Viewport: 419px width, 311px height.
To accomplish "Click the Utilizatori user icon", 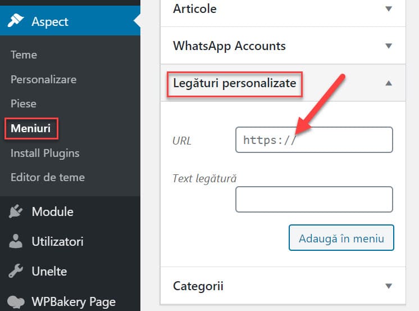I will click(x=16, y=242).
